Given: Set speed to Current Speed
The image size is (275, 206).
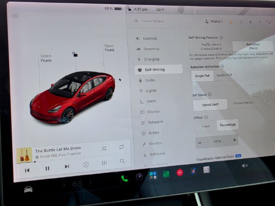Looking at the screenshot, I should pos(243,103).
